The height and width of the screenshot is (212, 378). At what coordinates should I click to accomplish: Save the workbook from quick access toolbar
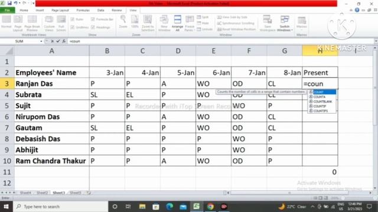click(x=9, y=3)
